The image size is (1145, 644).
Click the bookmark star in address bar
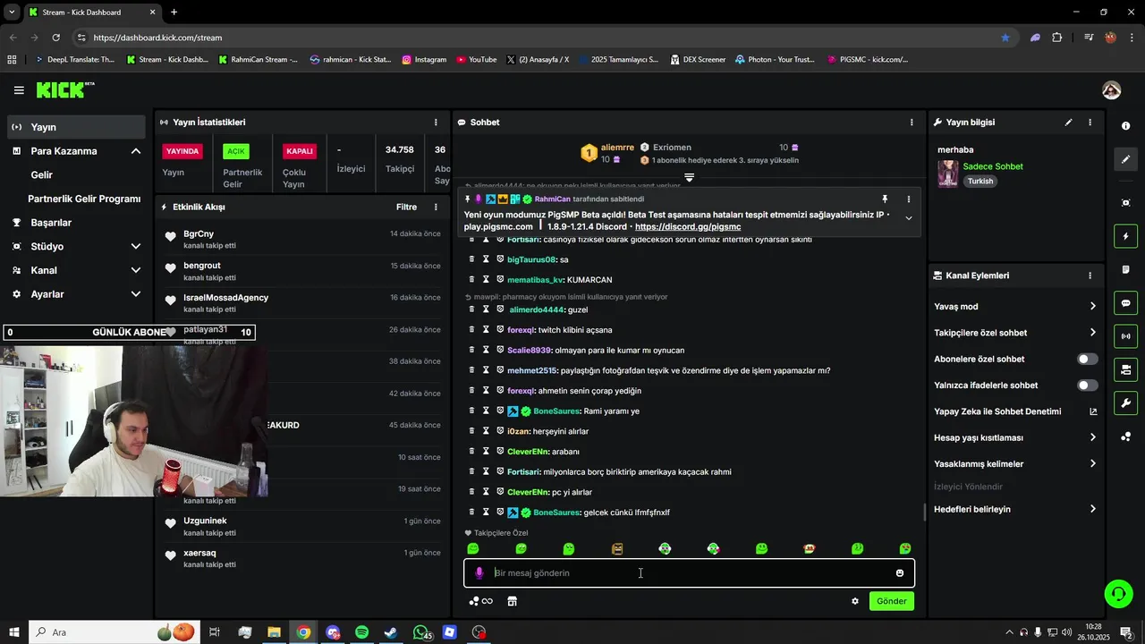[x=1005, y=38]
